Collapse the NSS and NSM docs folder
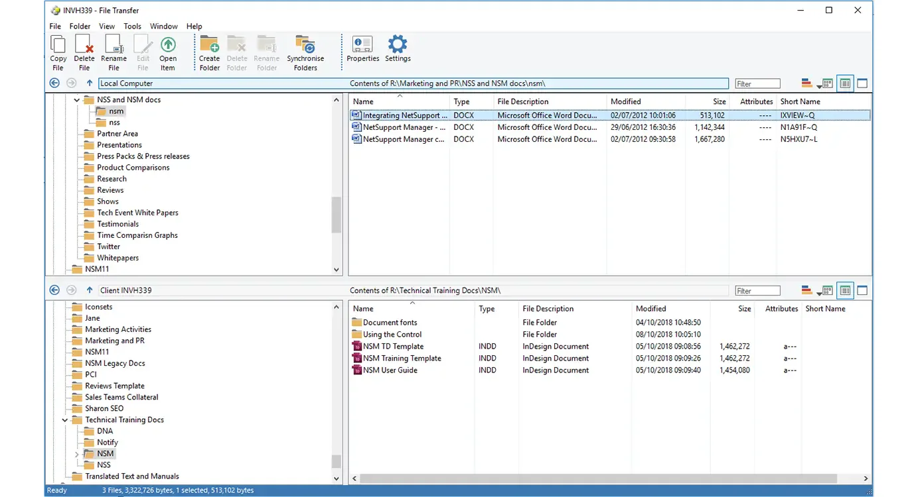 coord(77,100)
